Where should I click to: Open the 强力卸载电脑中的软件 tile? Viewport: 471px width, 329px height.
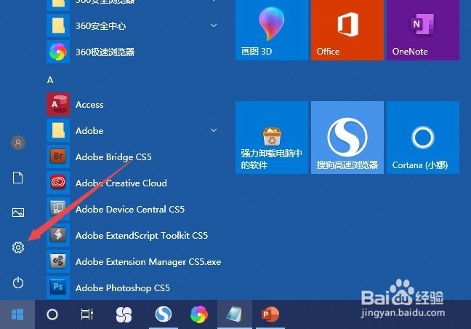coord(272,138)
